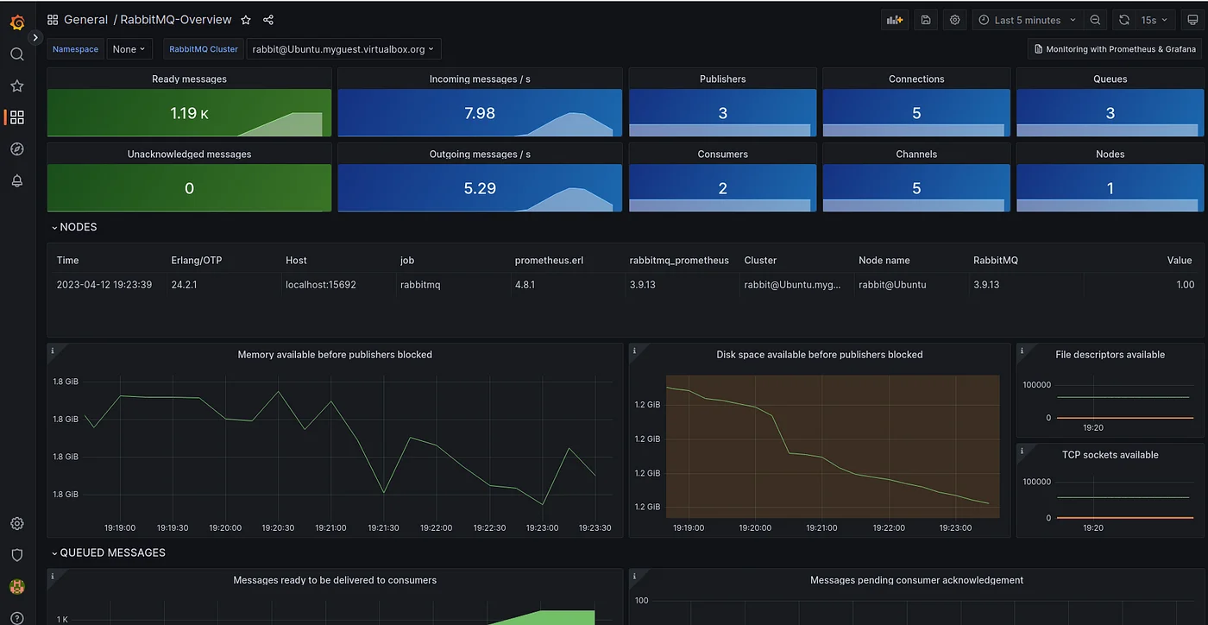
Task: Open the Incoming messages / s panel title
Action: [480, 79]
